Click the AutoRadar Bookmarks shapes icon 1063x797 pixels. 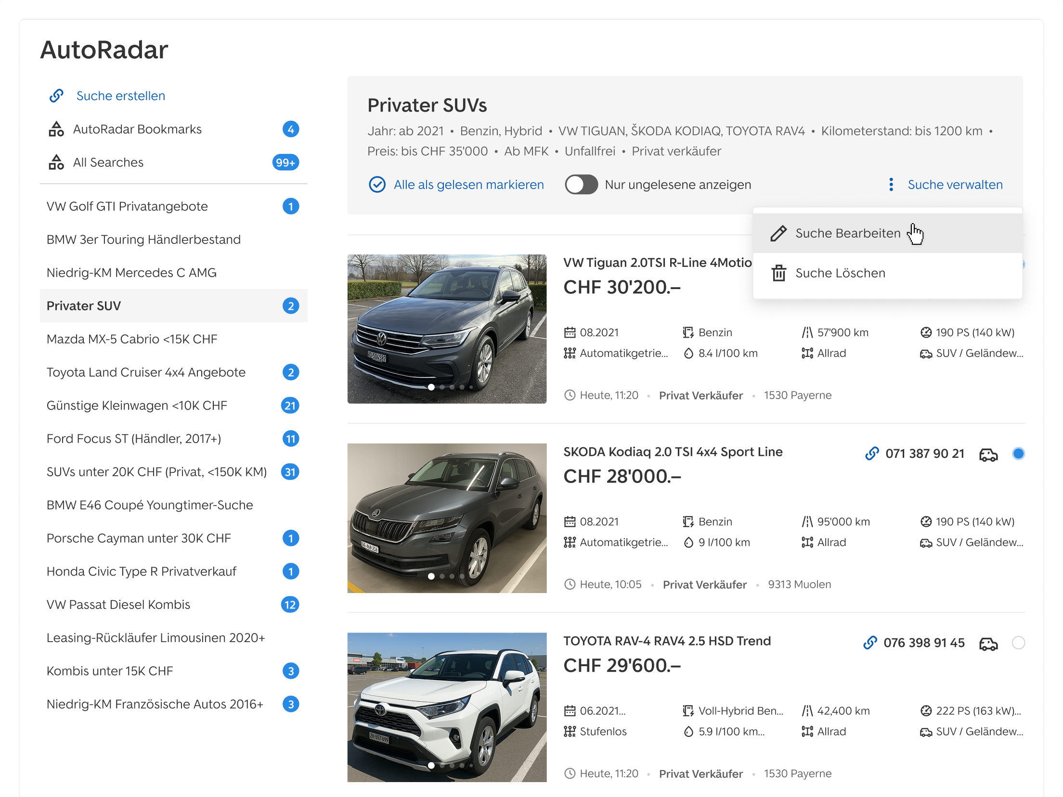point(56,129)
